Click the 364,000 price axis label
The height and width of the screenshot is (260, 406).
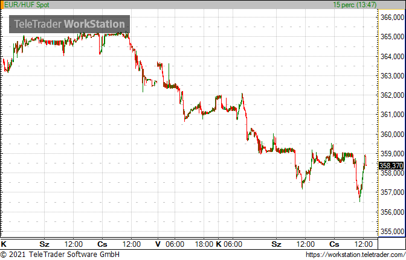392,56
